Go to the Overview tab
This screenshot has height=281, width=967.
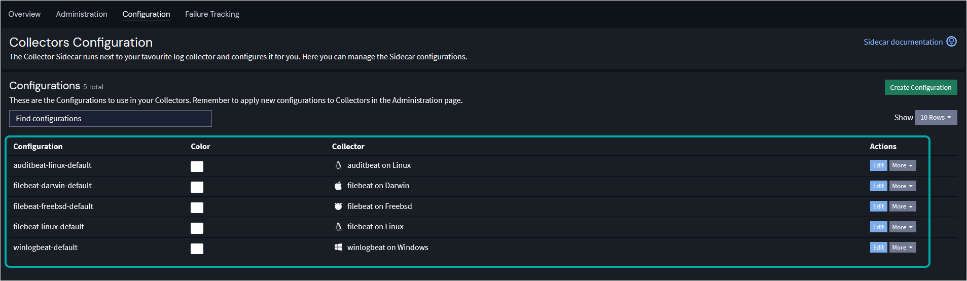(24, 14)
